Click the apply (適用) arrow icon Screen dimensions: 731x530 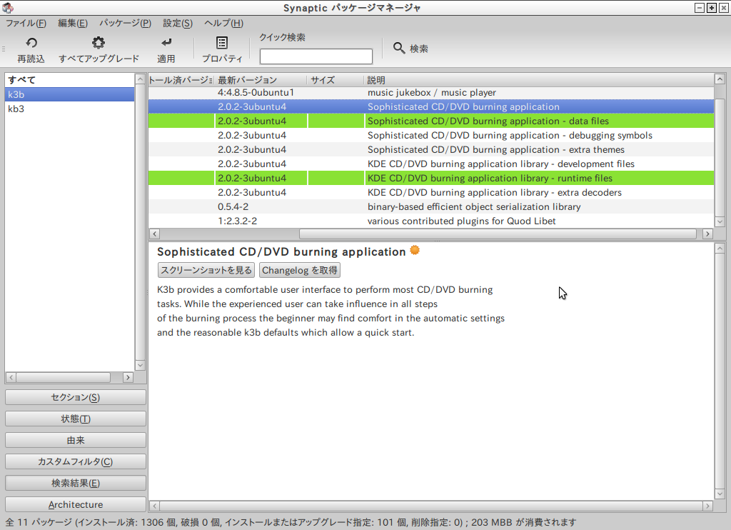[x=166, y=43]
